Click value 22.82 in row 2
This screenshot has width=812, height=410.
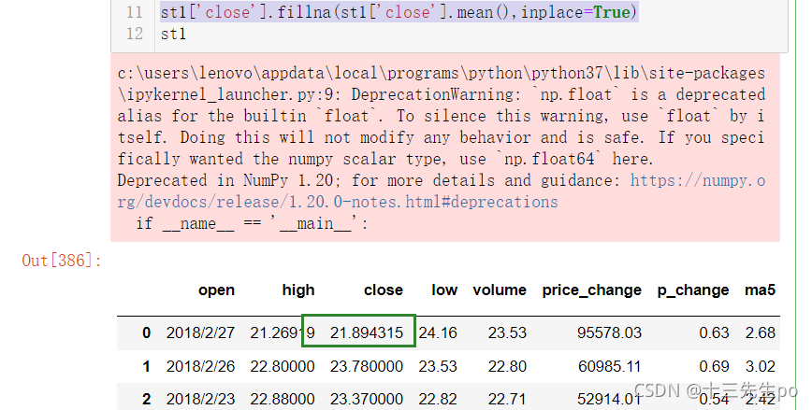pyautogui.click(x=438, y=399)
